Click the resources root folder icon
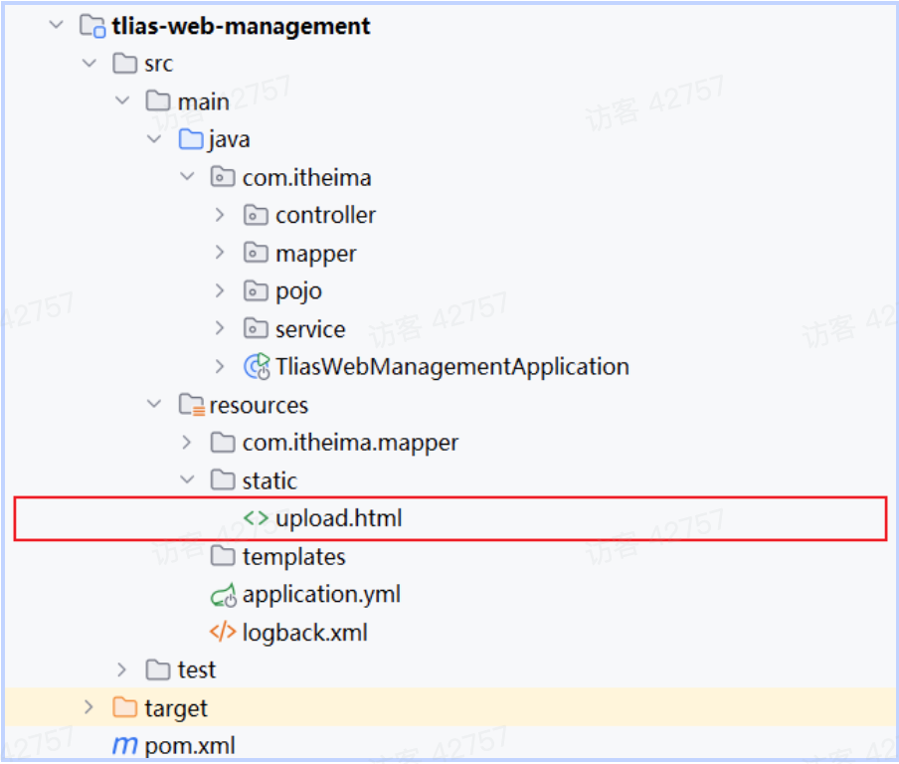899x764 pixels. pos(191,405)
